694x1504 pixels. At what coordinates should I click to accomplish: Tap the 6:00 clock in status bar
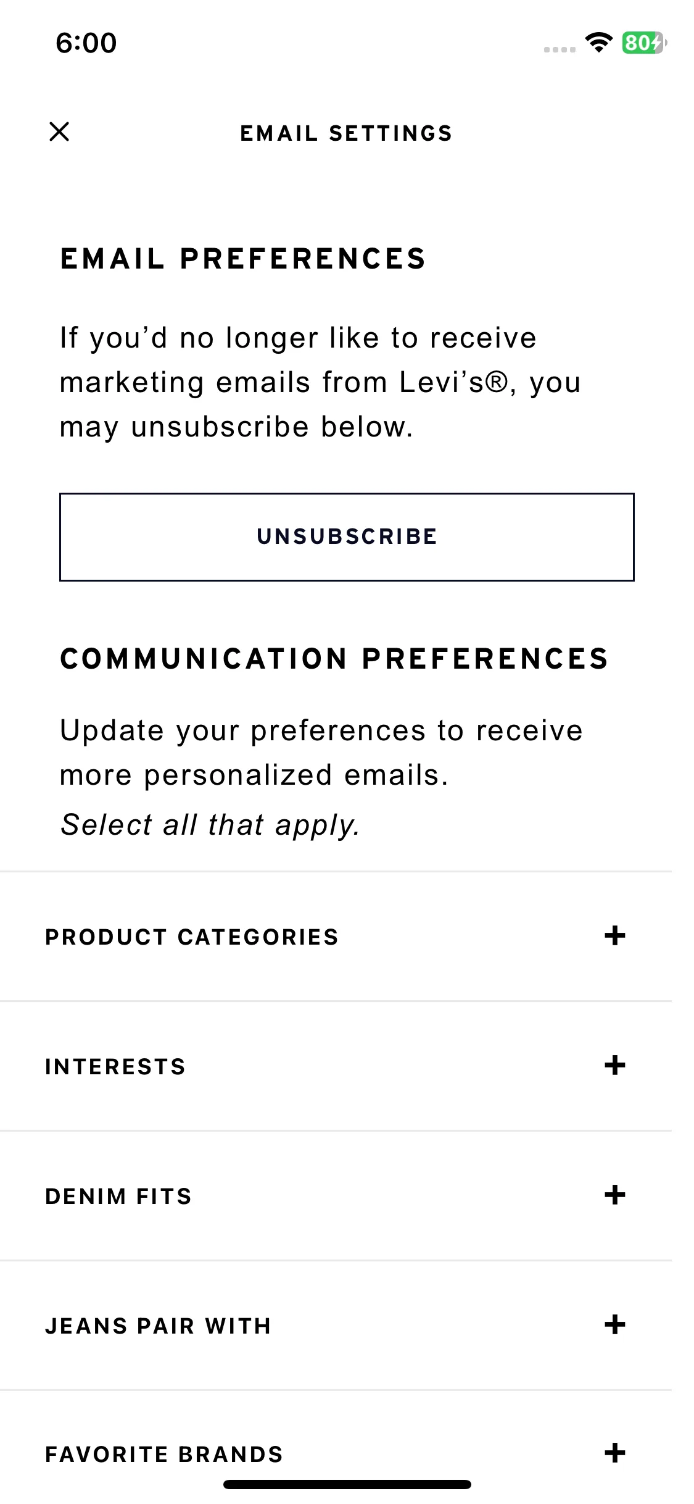[x=86, y=43]
